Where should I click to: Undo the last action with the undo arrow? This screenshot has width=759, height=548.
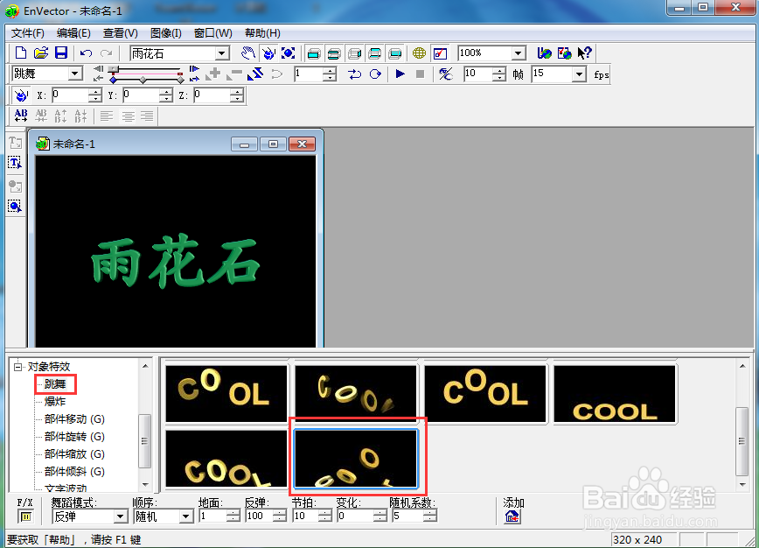87,53
